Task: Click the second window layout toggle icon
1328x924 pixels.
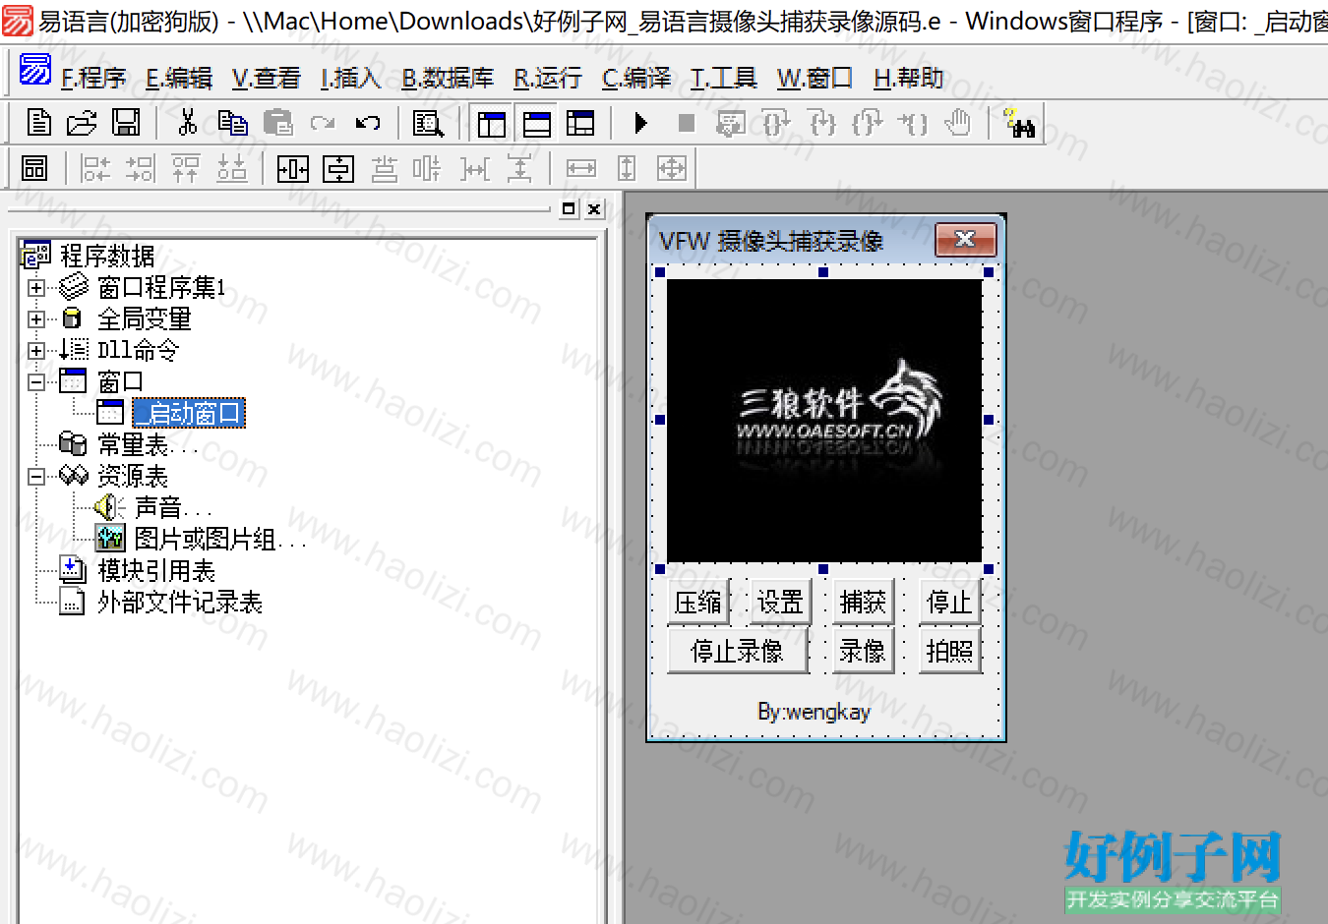Action: pos(537,123)
